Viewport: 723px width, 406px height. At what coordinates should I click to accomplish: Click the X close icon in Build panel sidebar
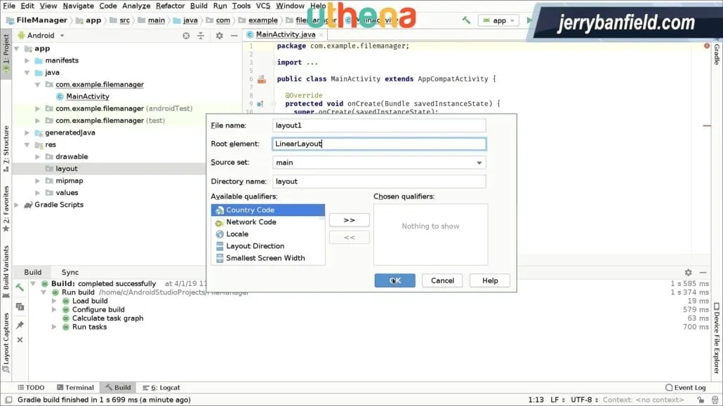(x=20, y=339)
